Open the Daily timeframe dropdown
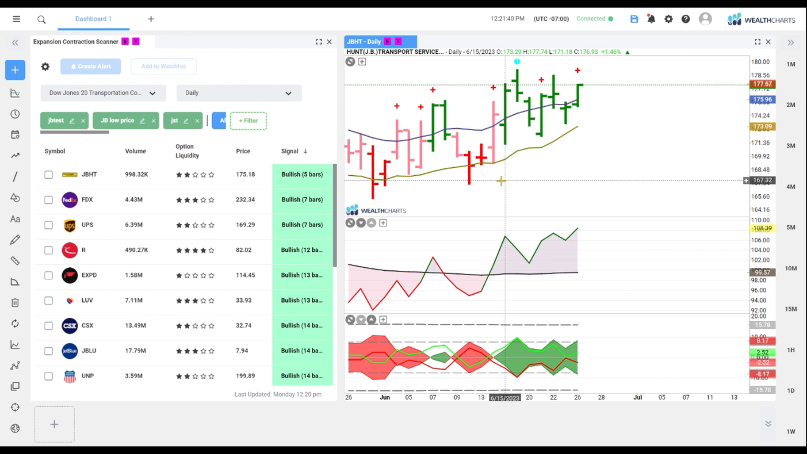The image size is (807, 454). pos(239,93)
